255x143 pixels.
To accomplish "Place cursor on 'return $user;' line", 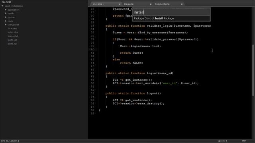I will point(131,53).
